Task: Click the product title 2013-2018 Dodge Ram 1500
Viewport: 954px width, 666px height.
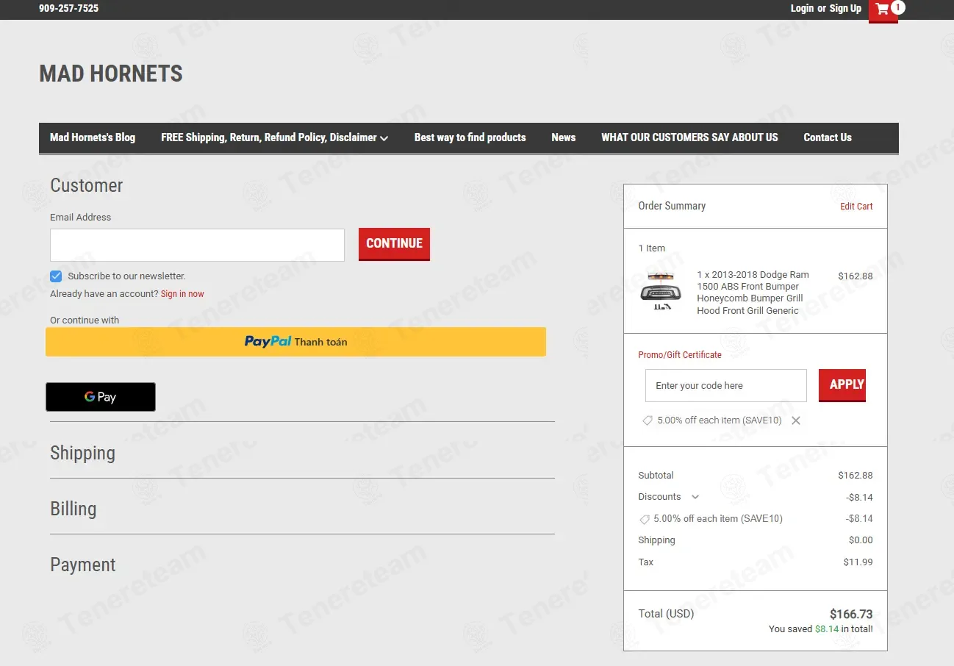Action: (753, 293)
